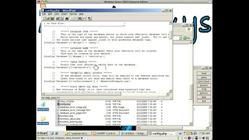
Task: Click the Date/Time insert icon in WordPad
Action: click(x=89, y=18)
